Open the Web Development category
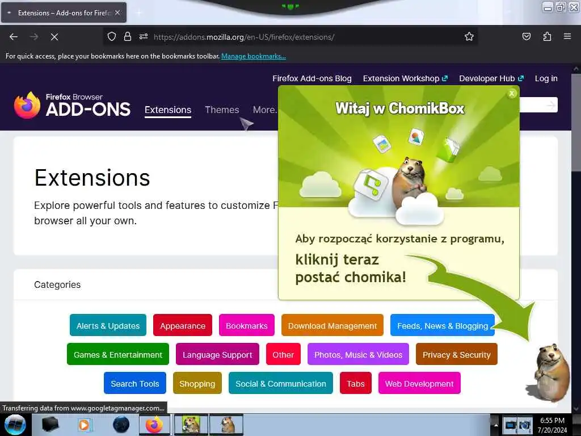The image size is (581, 436). [x=419, y=383]
